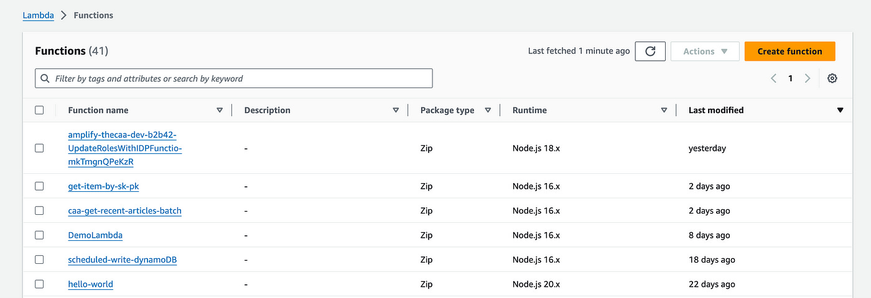The image size is (871, 298).
Task: Sort by Description column arrow
Action: tap(396, 110)
